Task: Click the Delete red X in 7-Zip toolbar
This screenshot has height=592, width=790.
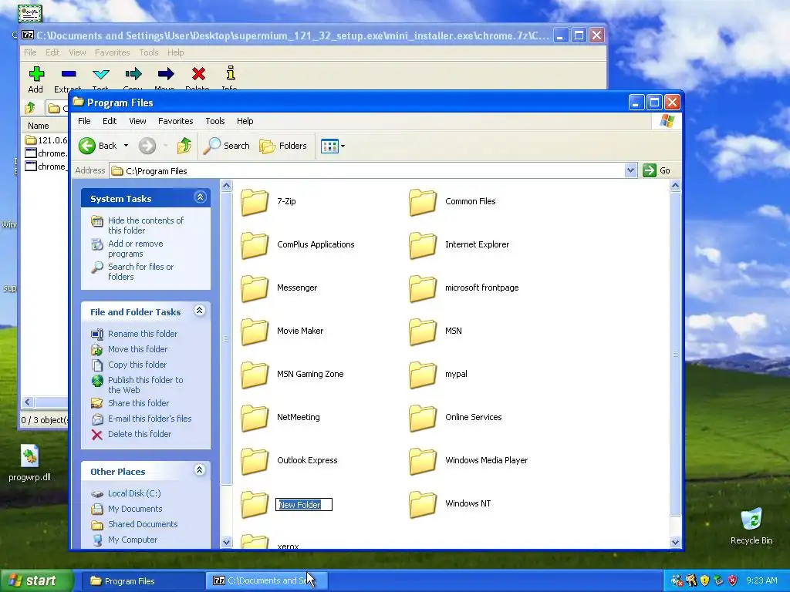Action: [198, 74]
